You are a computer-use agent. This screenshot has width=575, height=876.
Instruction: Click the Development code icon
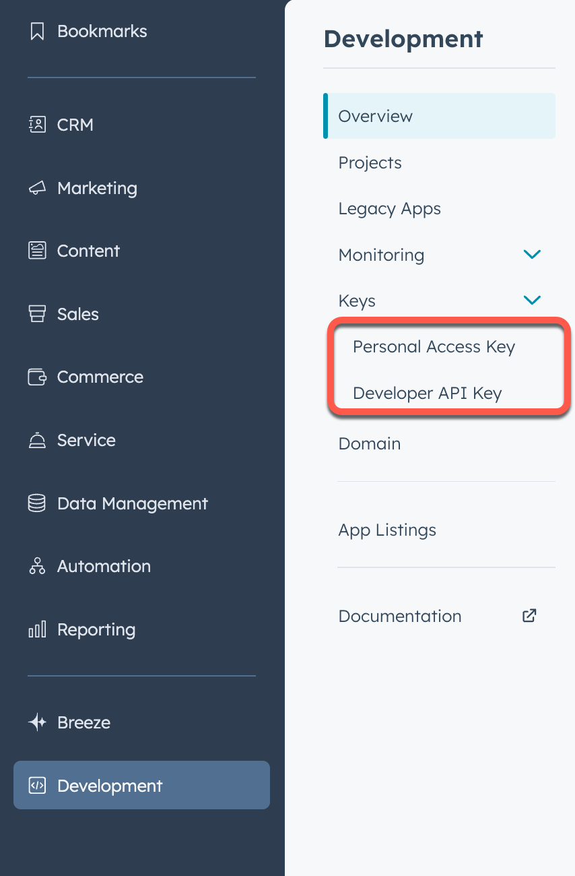(x=37, y=786)
